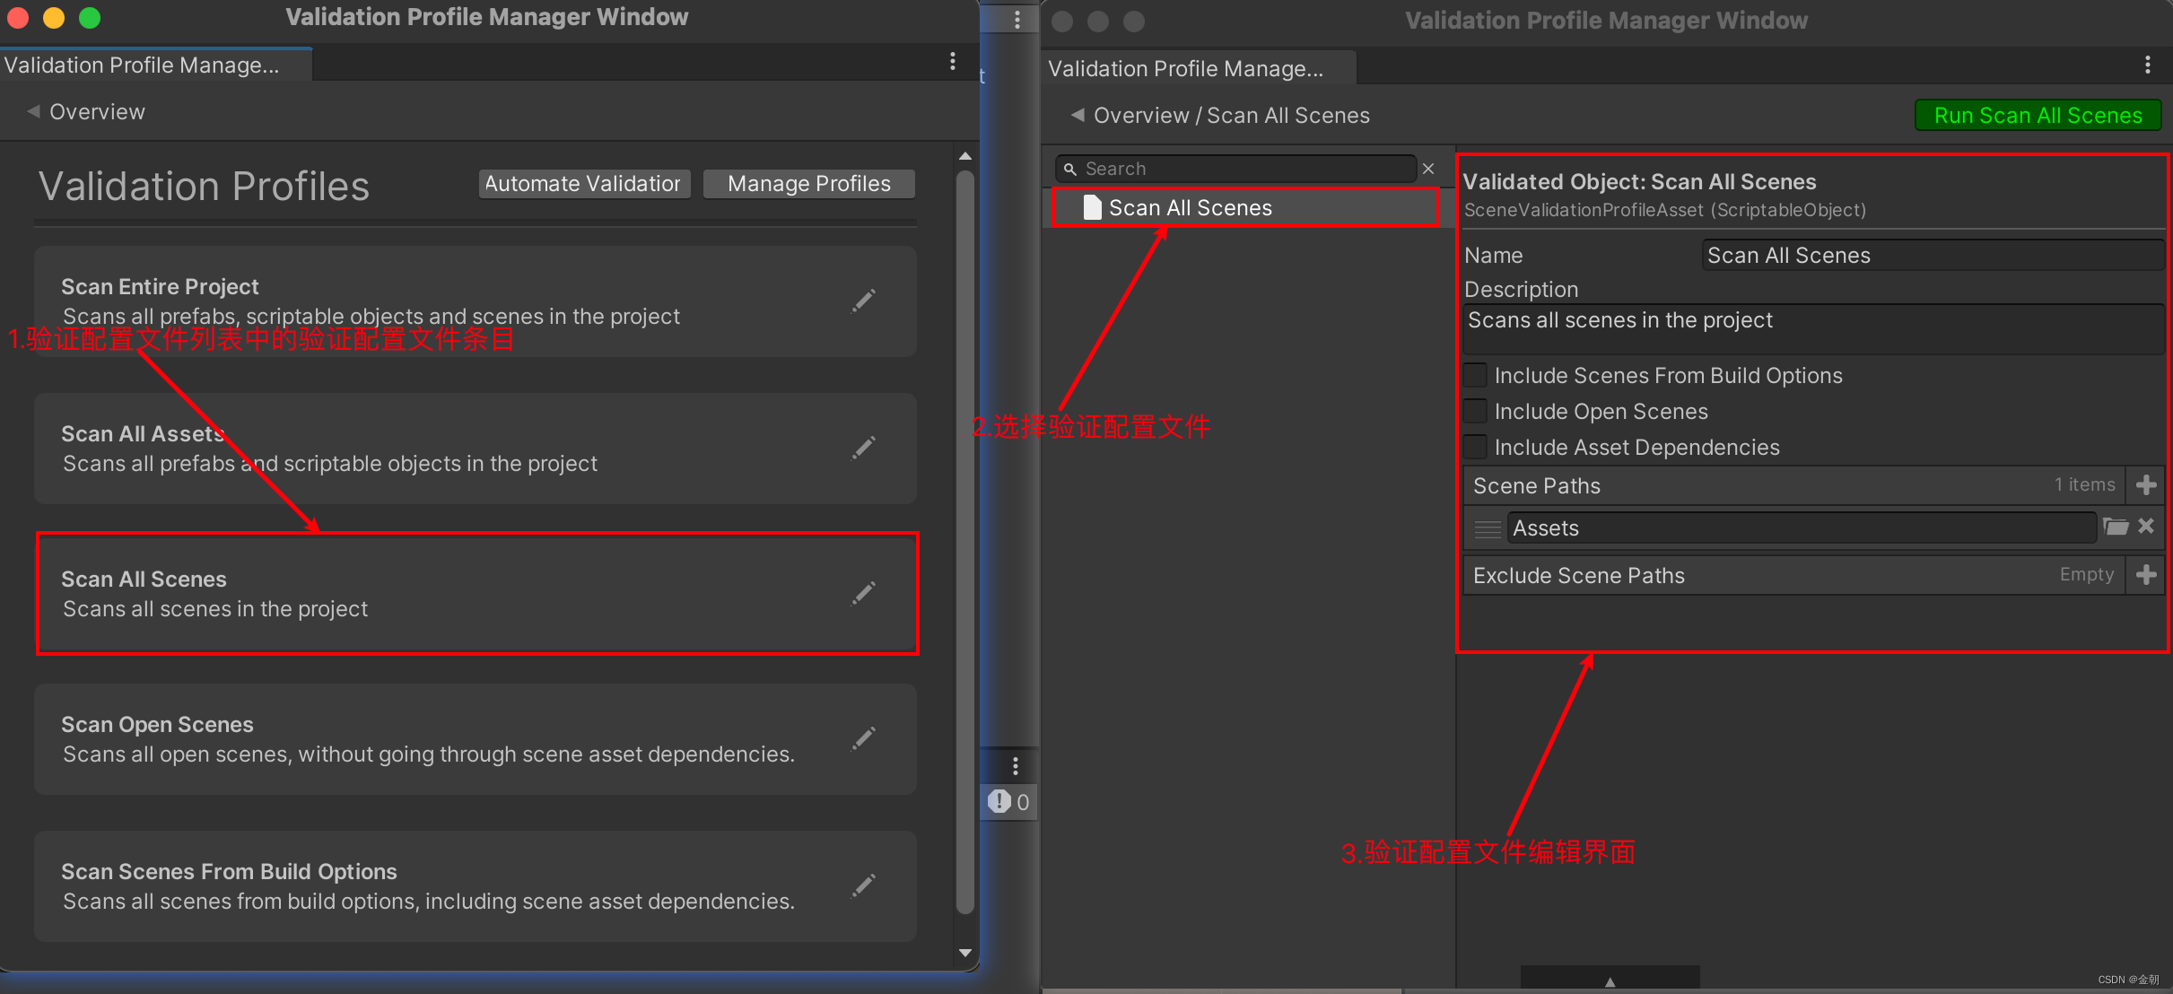Enable Include Open Scenes checkbox

click(1475, 411)
